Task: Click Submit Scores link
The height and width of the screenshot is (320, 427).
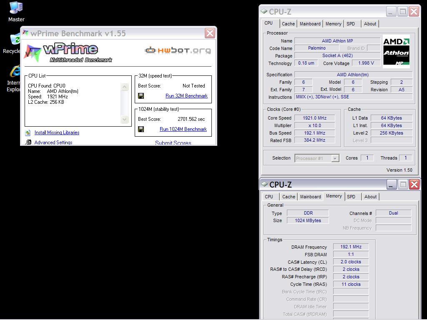Action: tap(173, 142)
